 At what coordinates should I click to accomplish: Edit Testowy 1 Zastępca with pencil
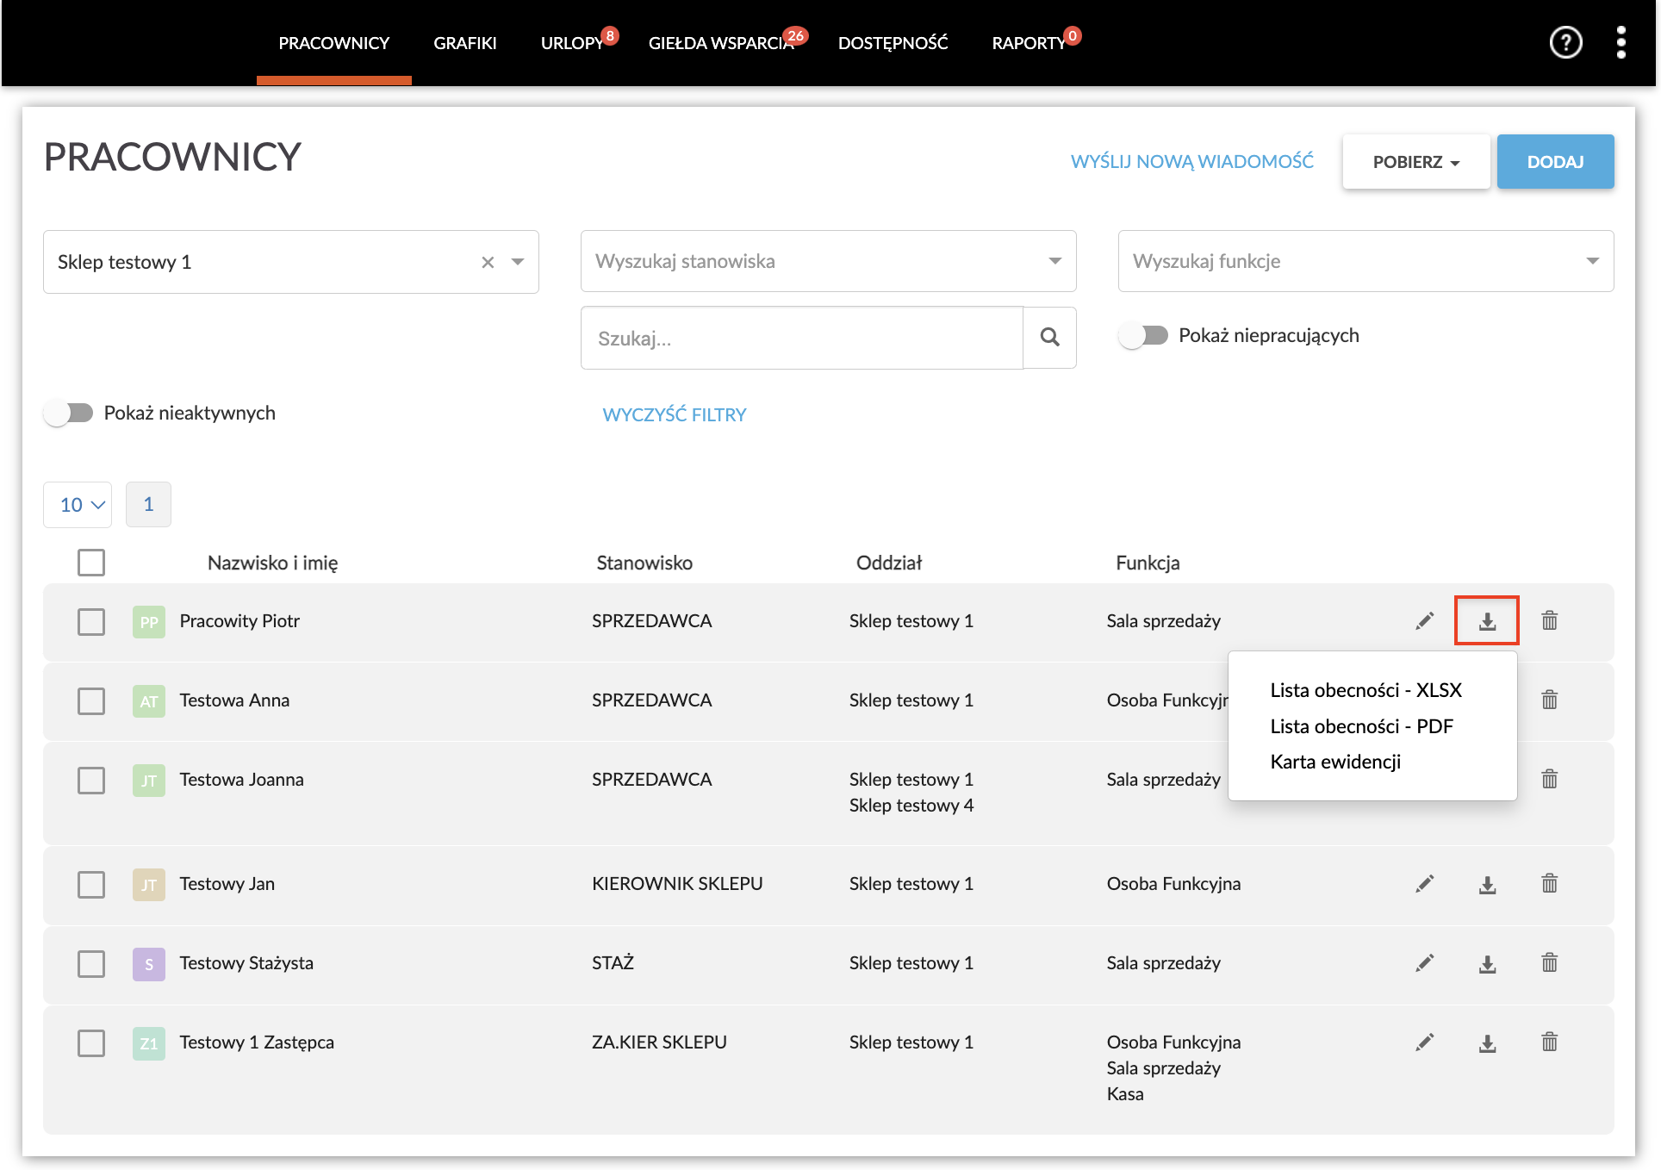[x=1424, y=1042]
